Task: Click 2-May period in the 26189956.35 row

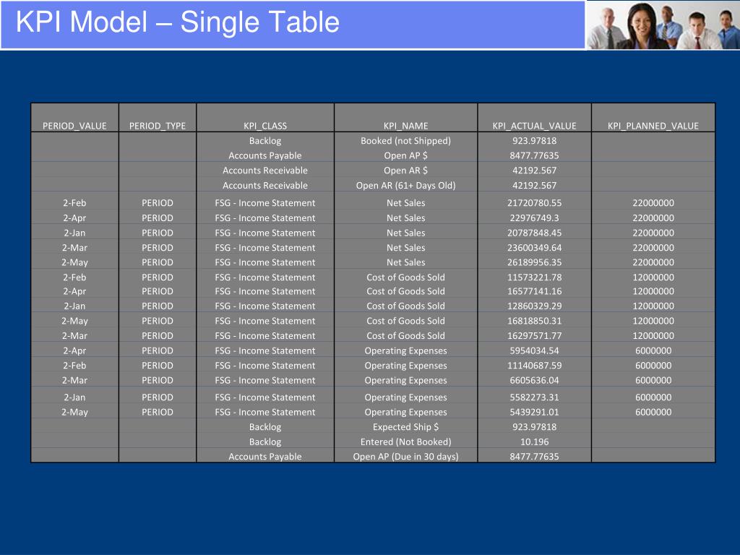Action: 74,262
